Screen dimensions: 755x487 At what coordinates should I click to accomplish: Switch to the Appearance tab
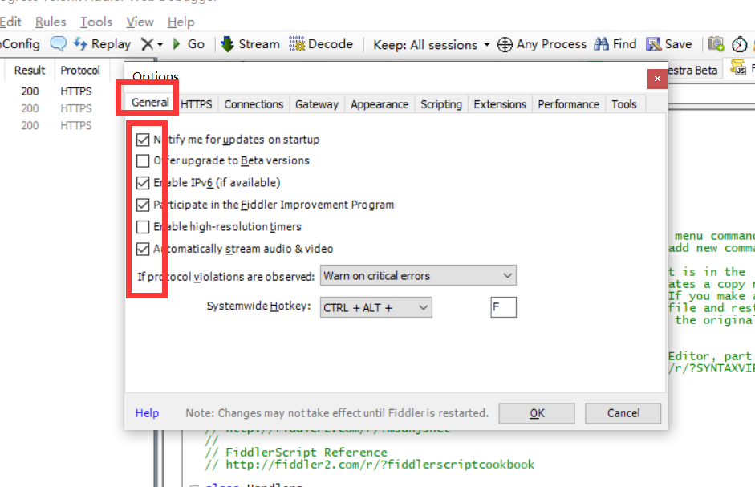[x=380, y=104]
